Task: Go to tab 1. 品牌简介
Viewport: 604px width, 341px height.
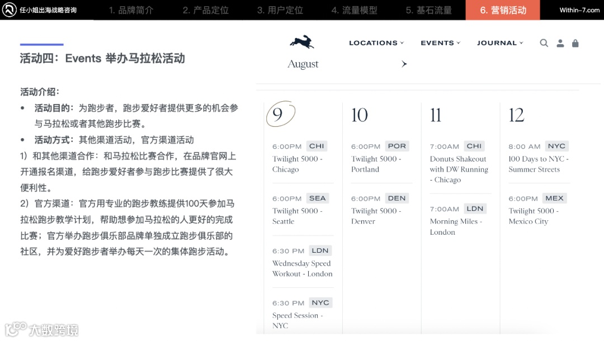Action: (131, 10)
